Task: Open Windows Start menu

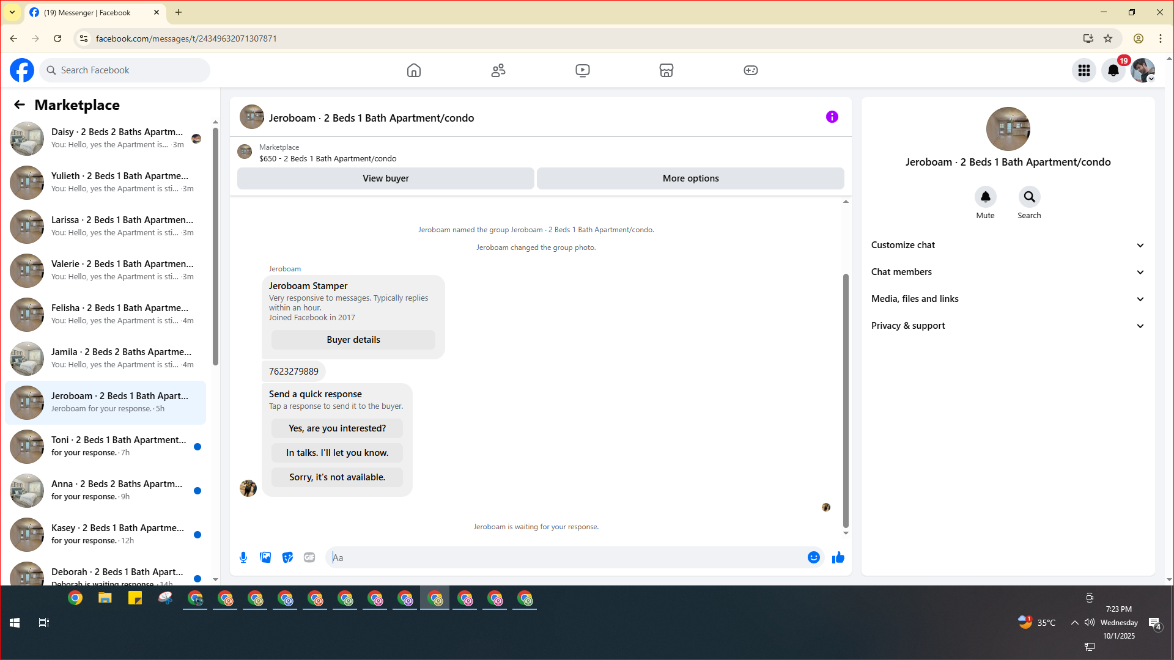Action: (15, 623)
